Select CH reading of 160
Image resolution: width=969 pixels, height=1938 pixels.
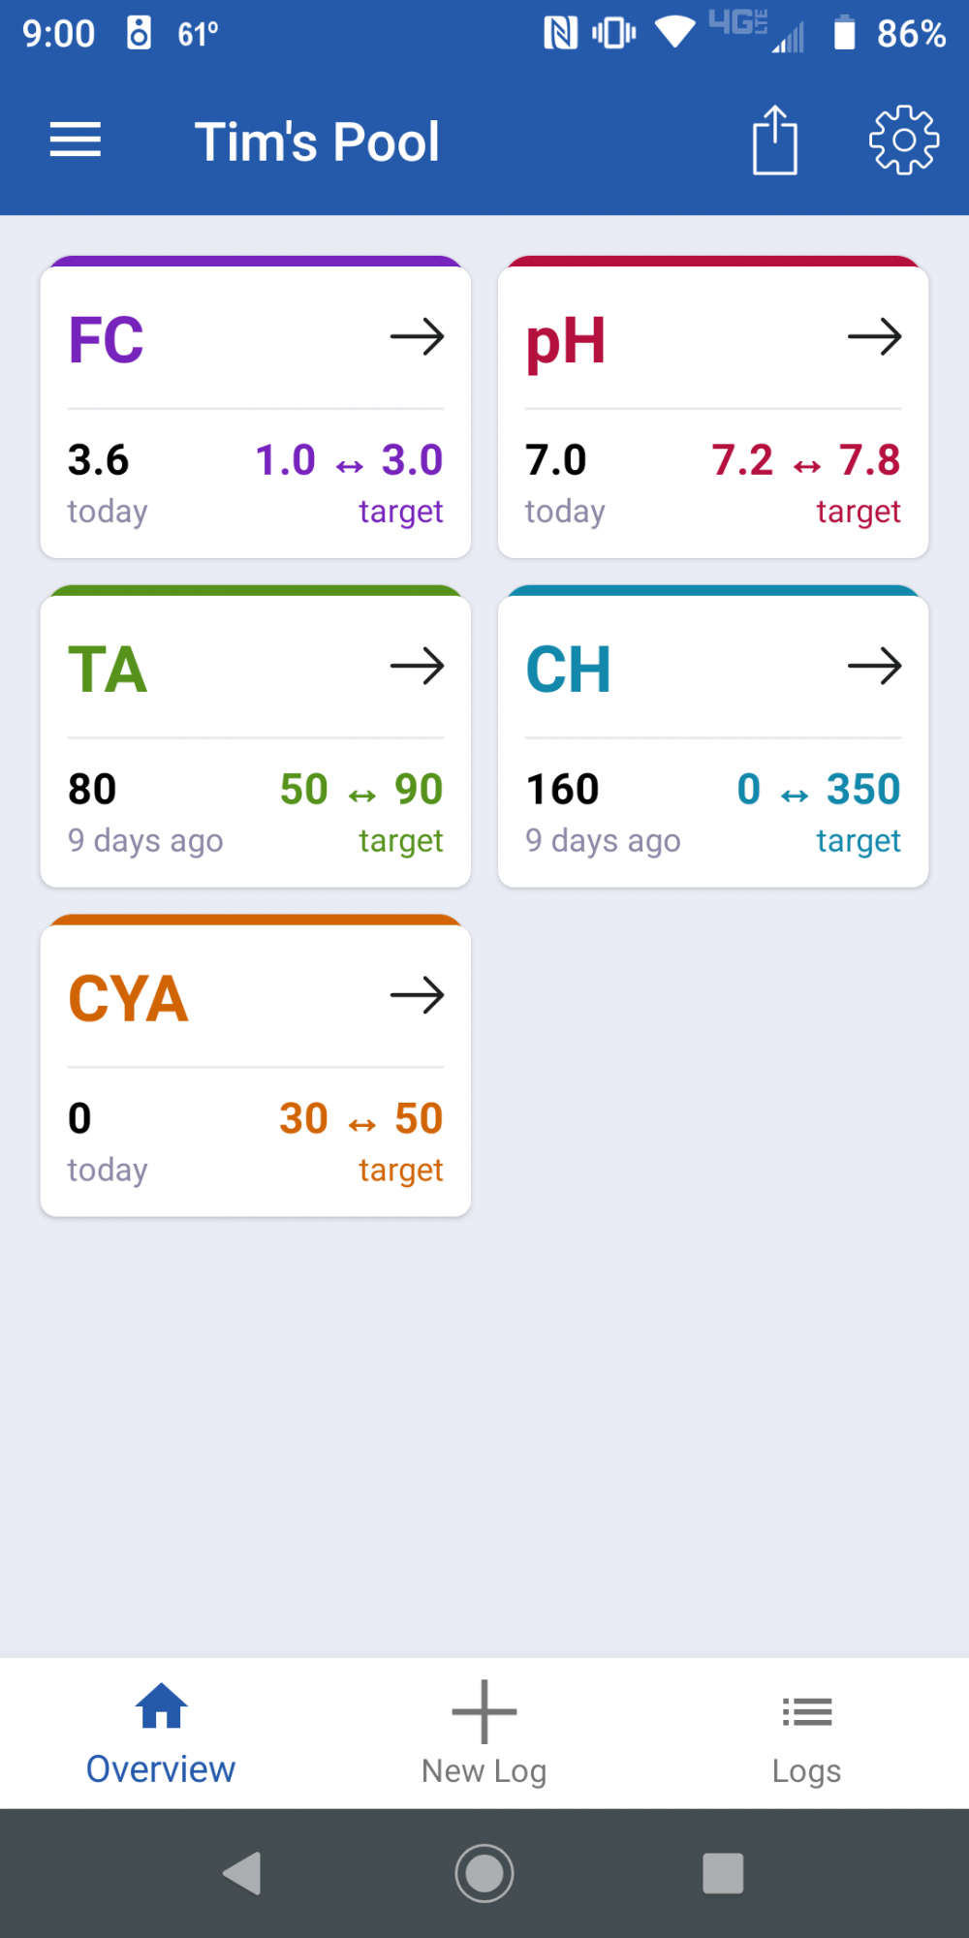coord(563,790)
